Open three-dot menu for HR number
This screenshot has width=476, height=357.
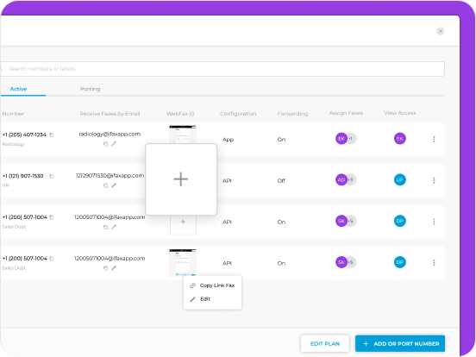pyautogui.click(x=434, y=180)
